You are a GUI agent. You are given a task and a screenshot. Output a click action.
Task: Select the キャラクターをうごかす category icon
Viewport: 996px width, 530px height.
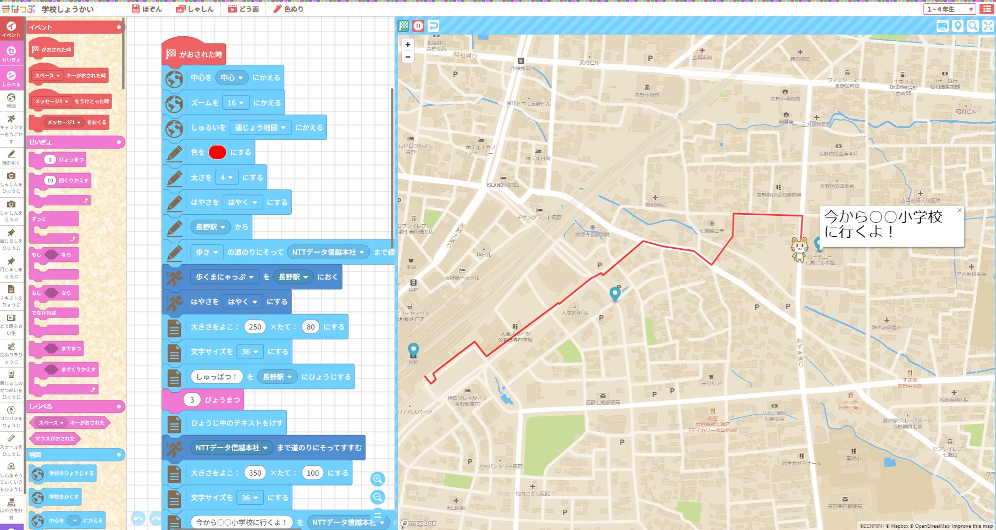tap(11, 129)
